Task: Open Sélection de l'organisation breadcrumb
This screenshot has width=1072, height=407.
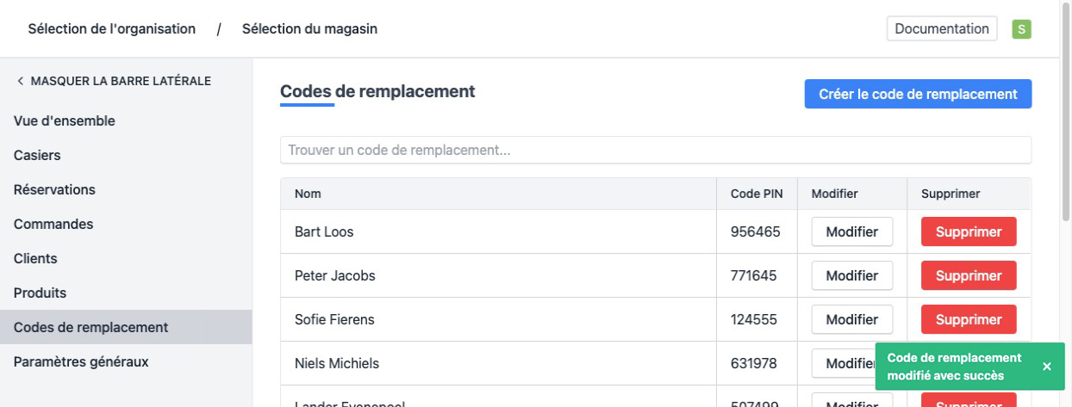Action: [x=112, y=29]
